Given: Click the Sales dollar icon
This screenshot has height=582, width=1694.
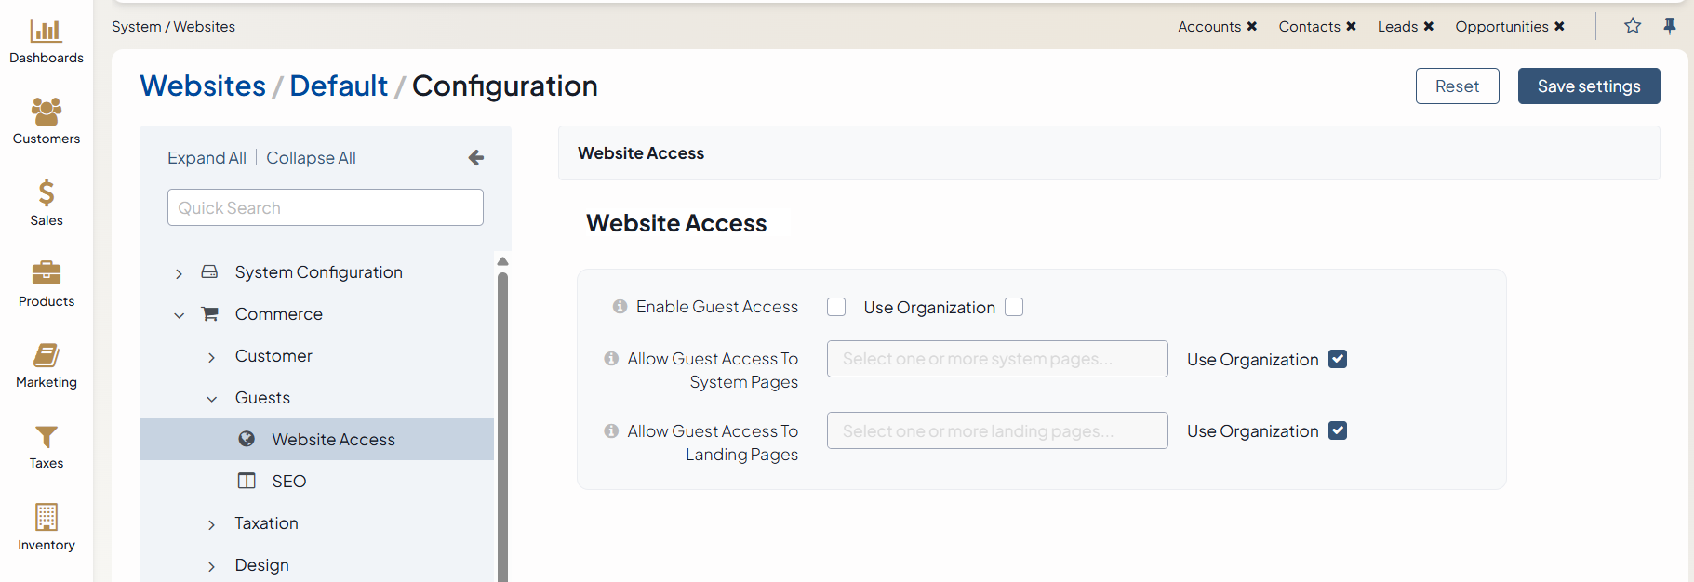Looking at the screenshot, I should click(x=46, y=192).
